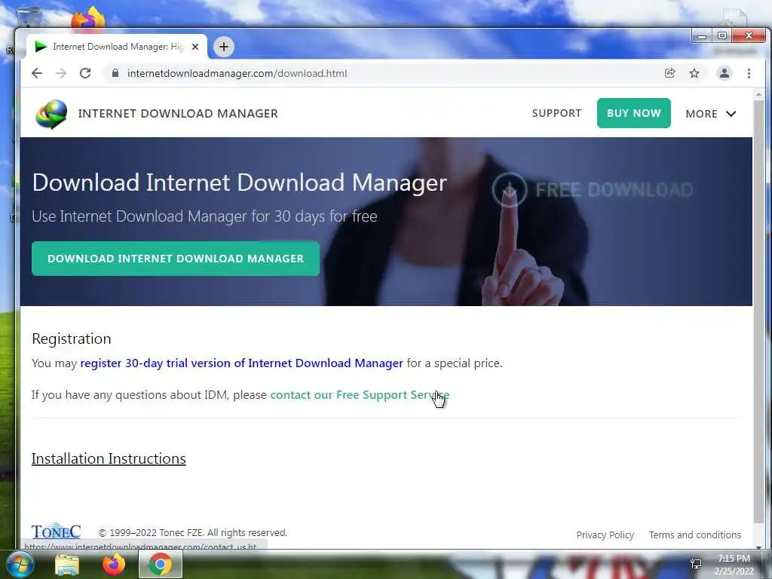Open contact our Free Support Service link

pyautogui.click(x=360, y=395)
